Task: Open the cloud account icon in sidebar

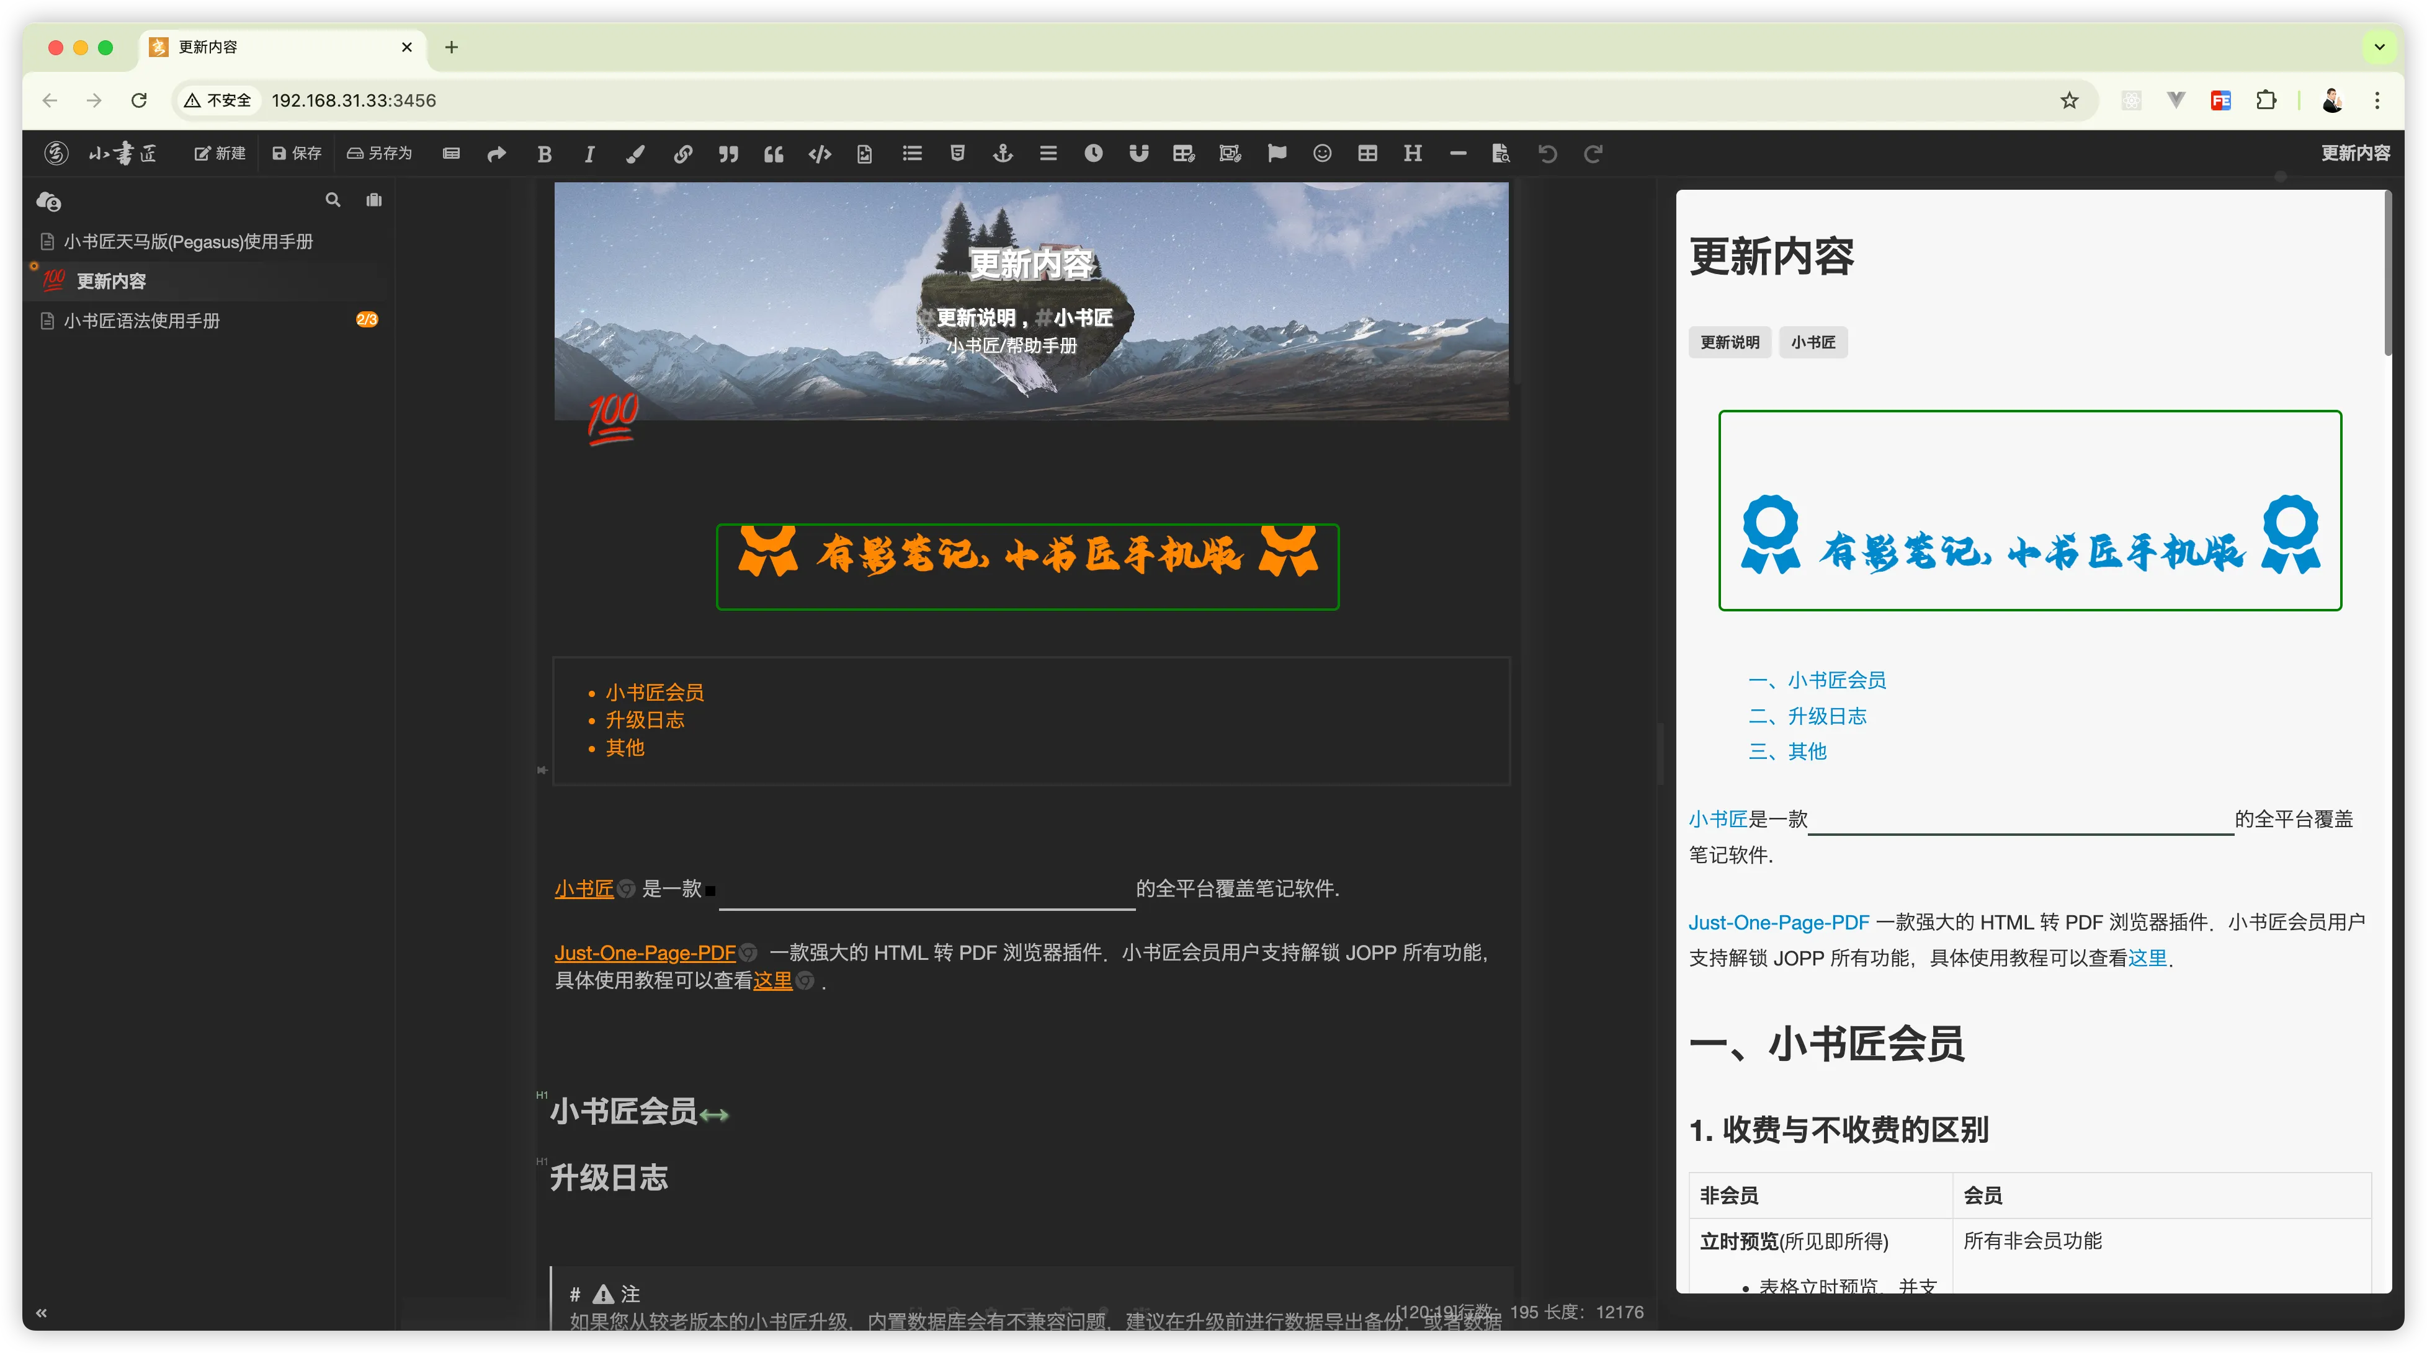Action: coord(48,202)
